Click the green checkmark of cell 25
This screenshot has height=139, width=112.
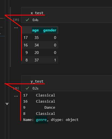(27, 20)
